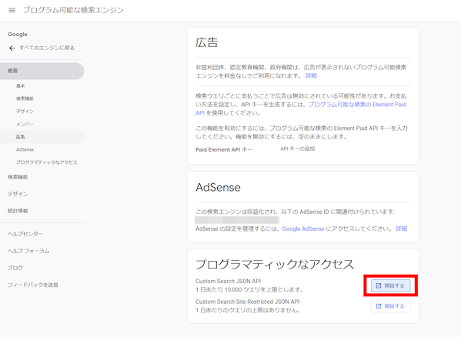
Task: Click Custom Search Site Restricted JSON API label
Action: click(248, 302)
